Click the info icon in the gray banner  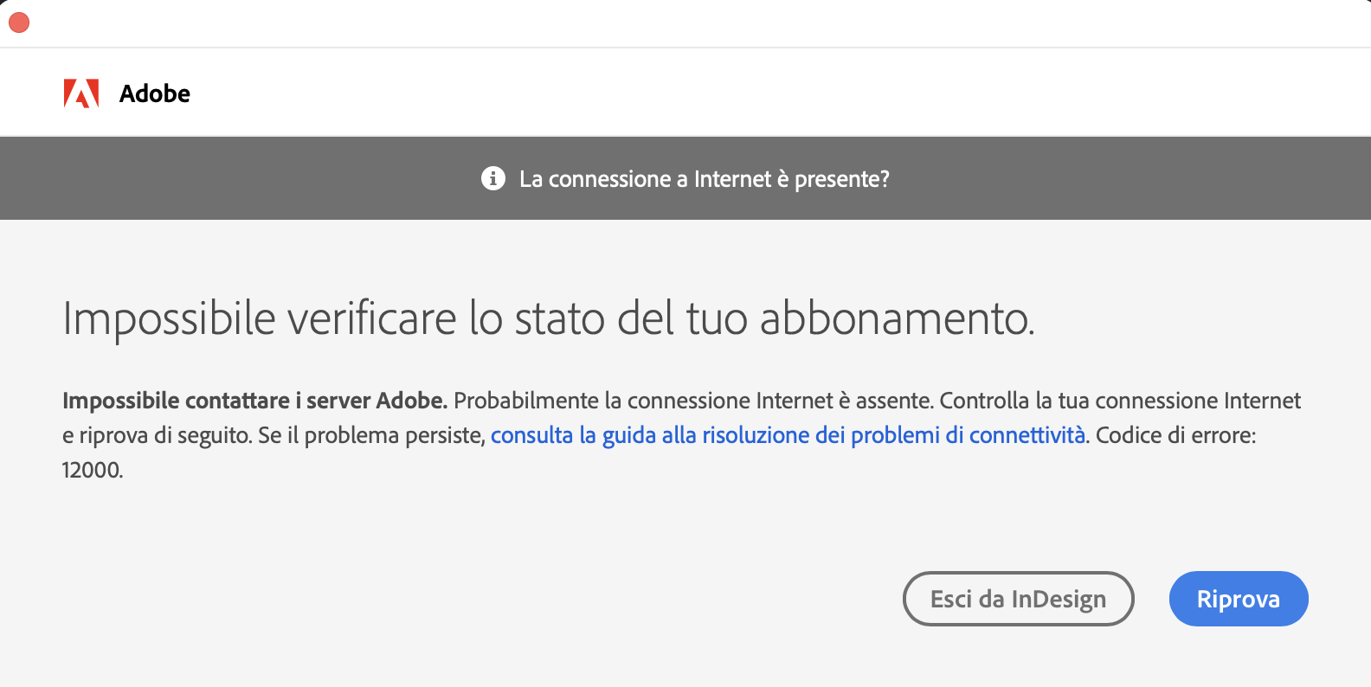pos(493,178)
